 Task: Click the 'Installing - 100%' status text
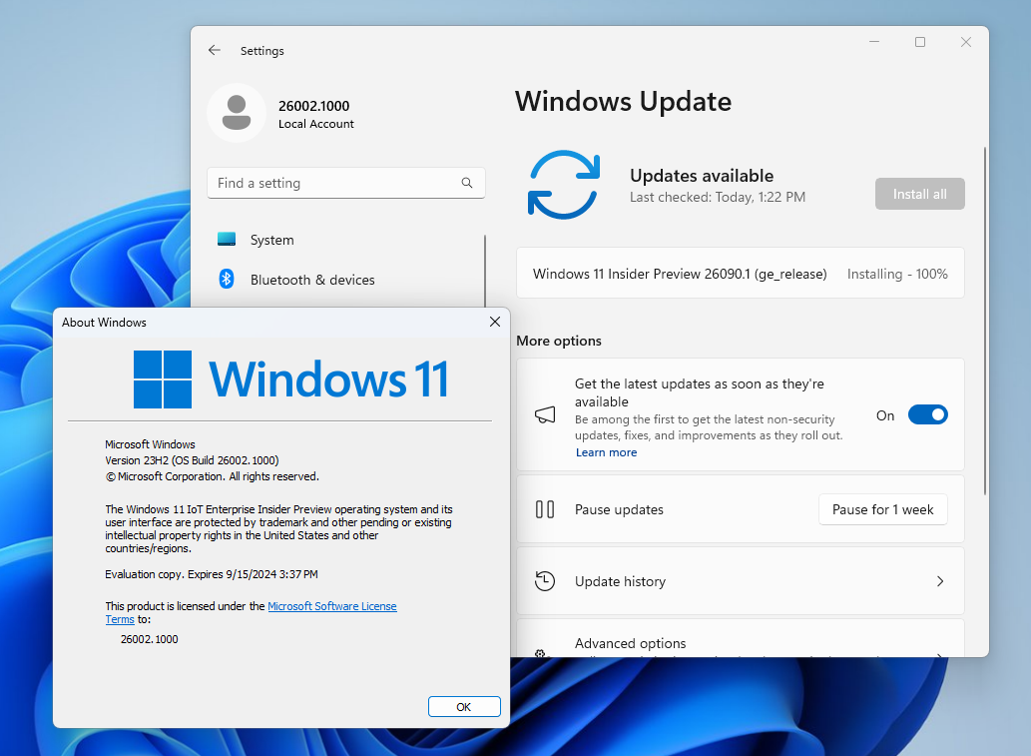(897, 274)
